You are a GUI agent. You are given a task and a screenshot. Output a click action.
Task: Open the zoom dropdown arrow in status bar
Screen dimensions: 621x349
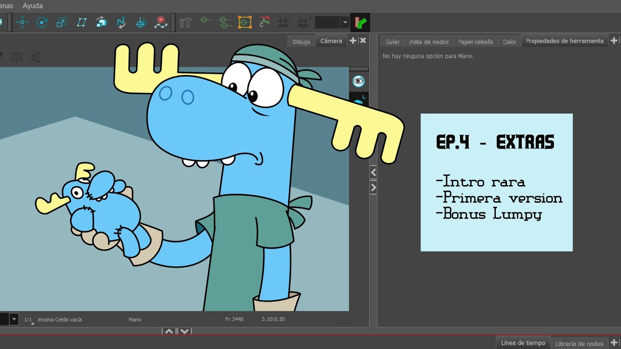click(14, 319)
